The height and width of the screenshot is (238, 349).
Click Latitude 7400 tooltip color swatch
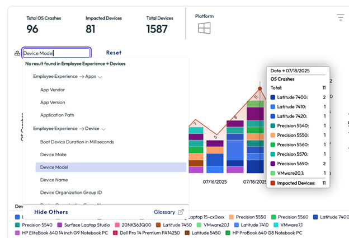point(273,97)
